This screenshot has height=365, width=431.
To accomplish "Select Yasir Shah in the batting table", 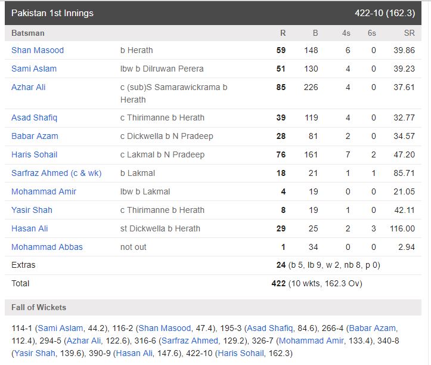I will 32,210.
